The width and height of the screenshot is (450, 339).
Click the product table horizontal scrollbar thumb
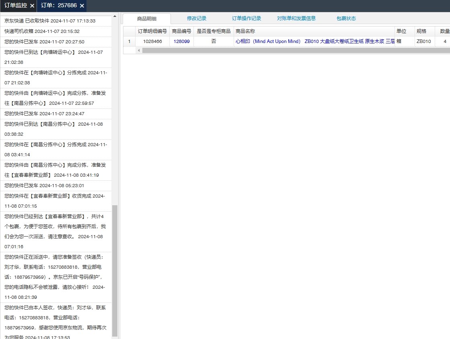tap(296, 51)
